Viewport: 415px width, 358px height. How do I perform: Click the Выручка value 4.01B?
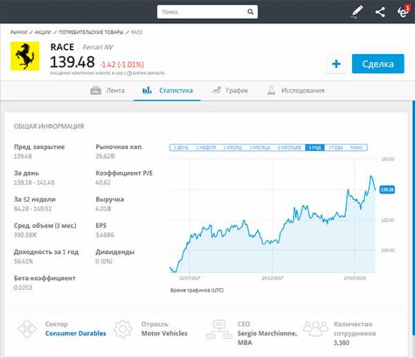pos(103,209)
